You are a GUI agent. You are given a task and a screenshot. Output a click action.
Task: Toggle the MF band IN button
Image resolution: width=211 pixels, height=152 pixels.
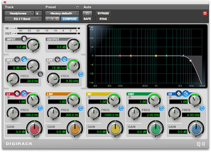point(121,108)
